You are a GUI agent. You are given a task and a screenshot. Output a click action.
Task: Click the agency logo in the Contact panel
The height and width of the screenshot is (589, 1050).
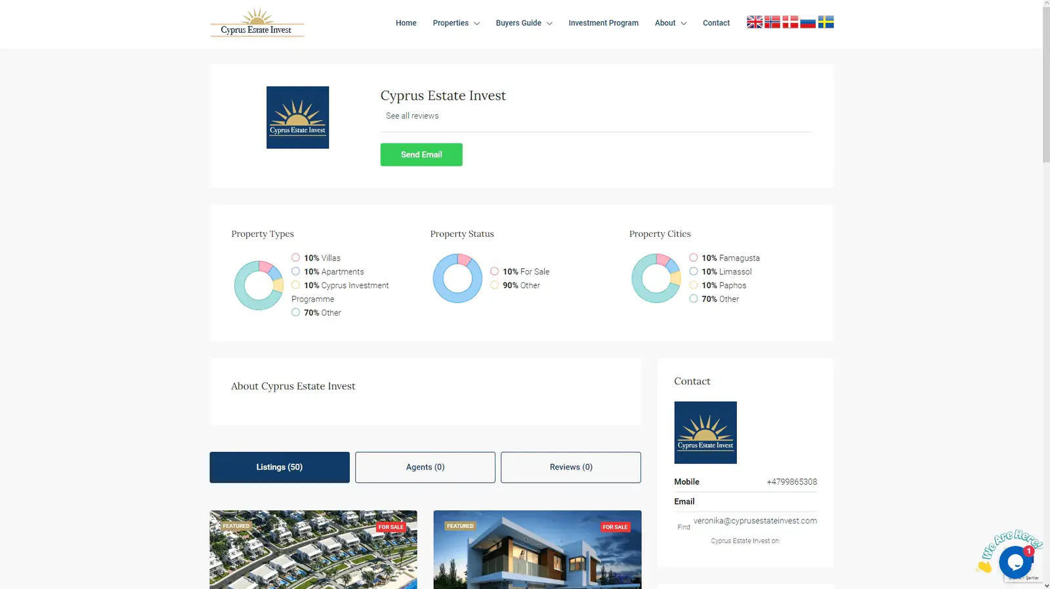point(705,432)
